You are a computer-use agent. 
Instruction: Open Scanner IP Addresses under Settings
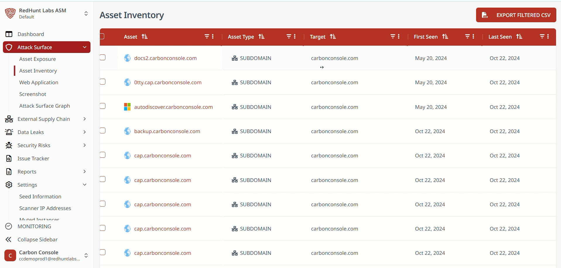pyautogui.click(x=45, y=208)
